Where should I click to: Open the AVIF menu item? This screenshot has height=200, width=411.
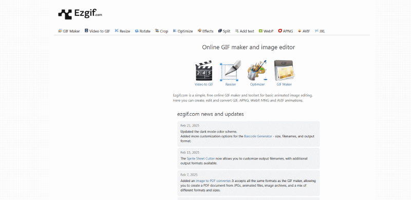306,31
